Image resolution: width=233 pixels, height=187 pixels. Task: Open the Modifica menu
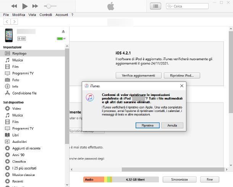(19, 15)
